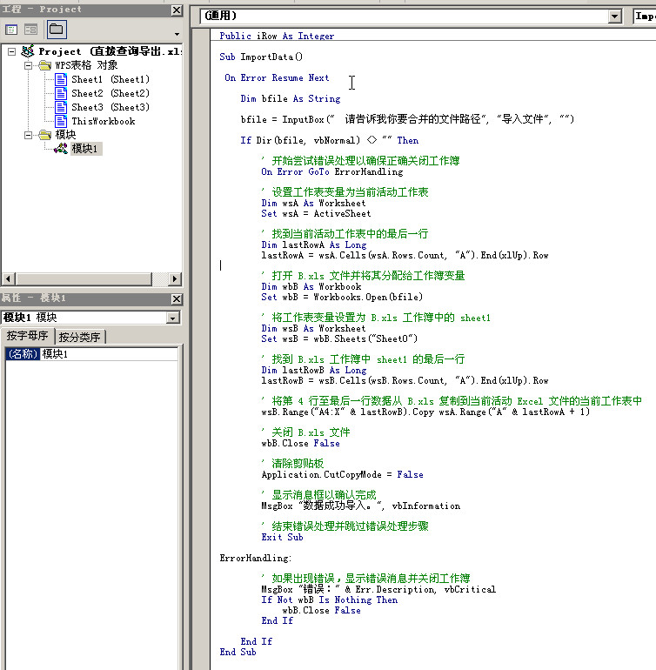Switch to the 按字母序 tab
This screenshot has height=670, width=656.
tap(28, 337)
